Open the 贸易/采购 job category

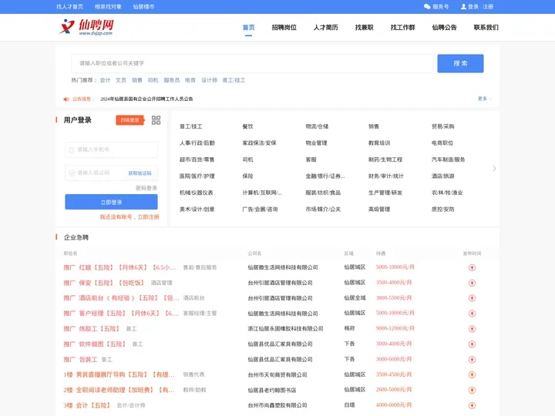tap(442, 126)
